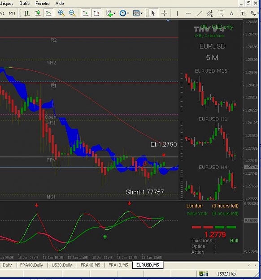
Task: Select the crosshair tool
Action: point(164,13)
